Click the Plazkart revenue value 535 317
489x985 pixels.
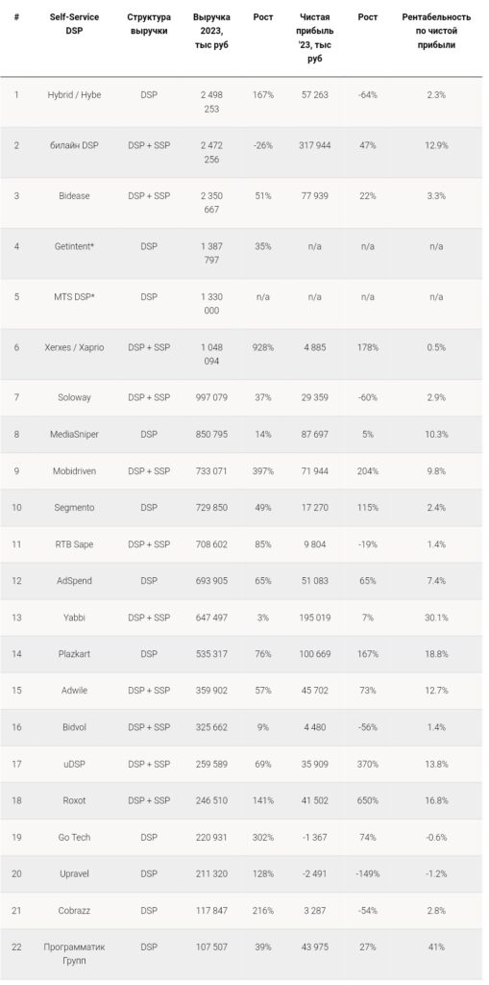211,654
